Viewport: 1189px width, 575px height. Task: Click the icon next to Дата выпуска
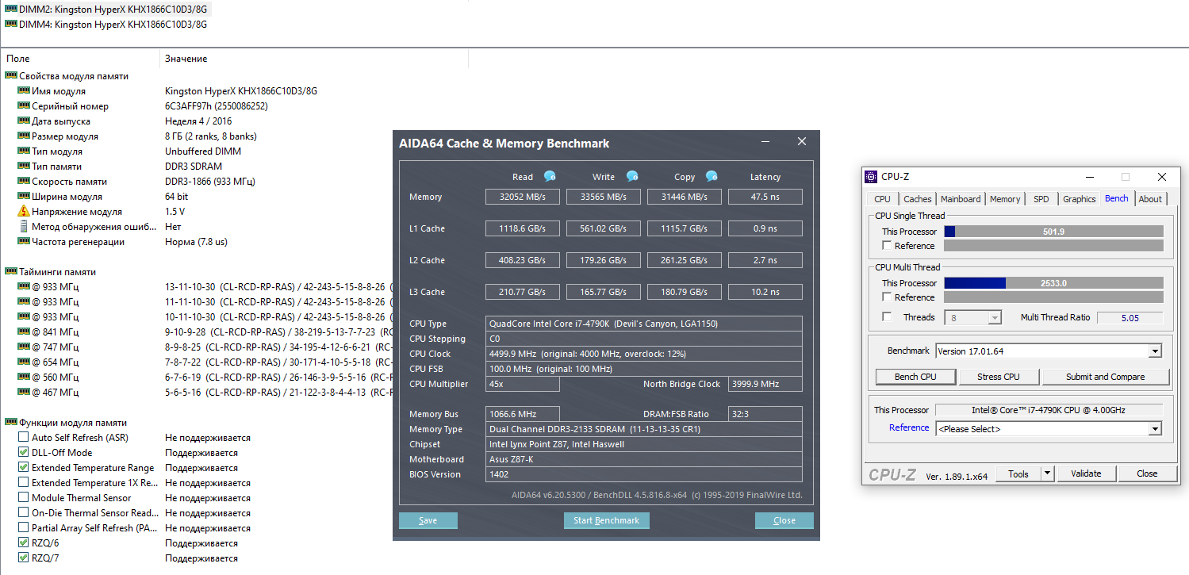pos(24,121)
